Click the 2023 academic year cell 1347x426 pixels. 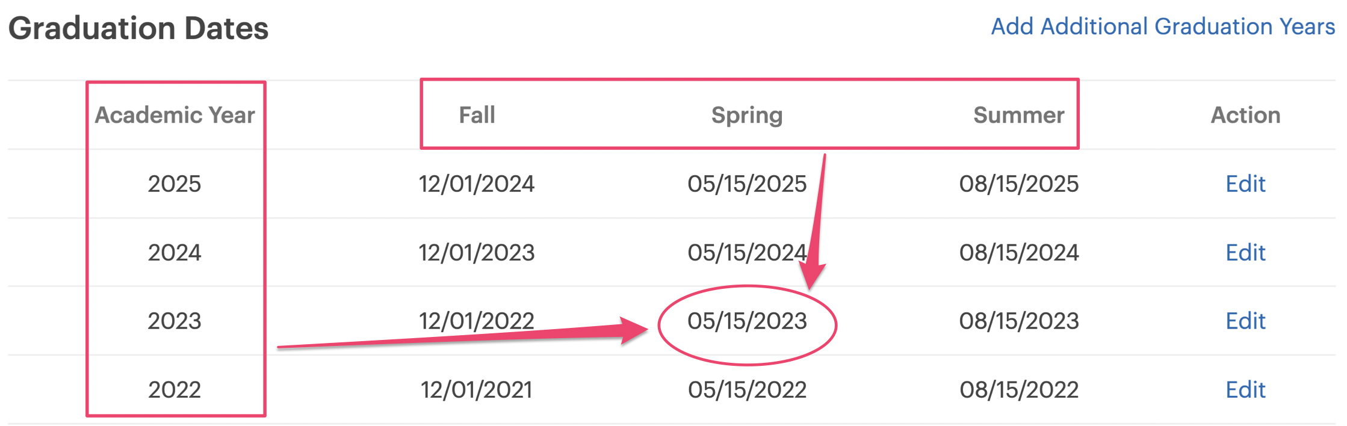175,321
